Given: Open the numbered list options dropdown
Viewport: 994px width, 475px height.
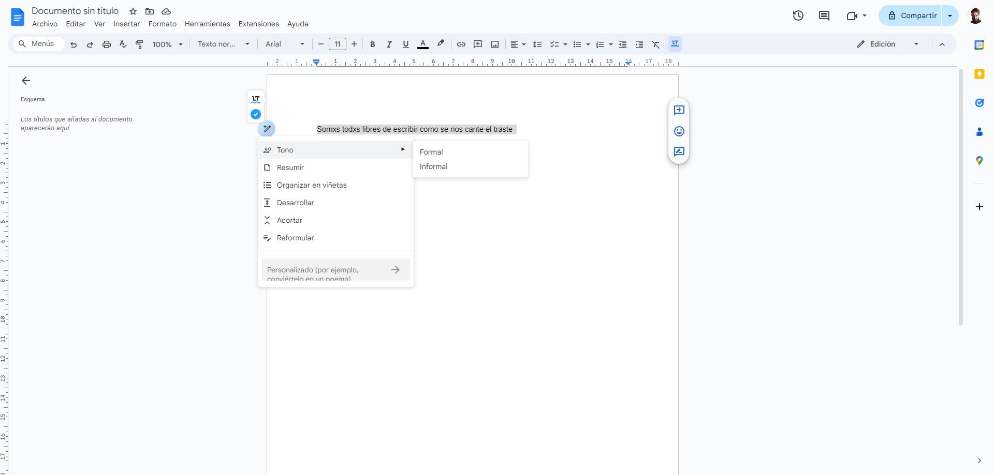Looking at the screenshot, I should pos(610,44).
